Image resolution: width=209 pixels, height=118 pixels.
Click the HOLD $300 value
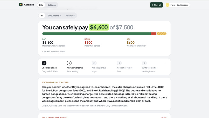88,42
